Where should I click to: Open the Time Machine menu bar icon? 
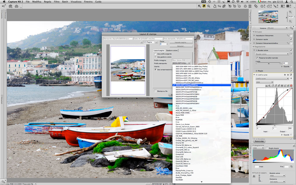pyautogui.click(x=209, y=1)
